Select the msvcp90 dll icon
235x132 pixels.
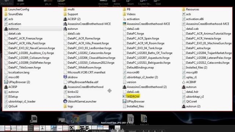[184, 73]
